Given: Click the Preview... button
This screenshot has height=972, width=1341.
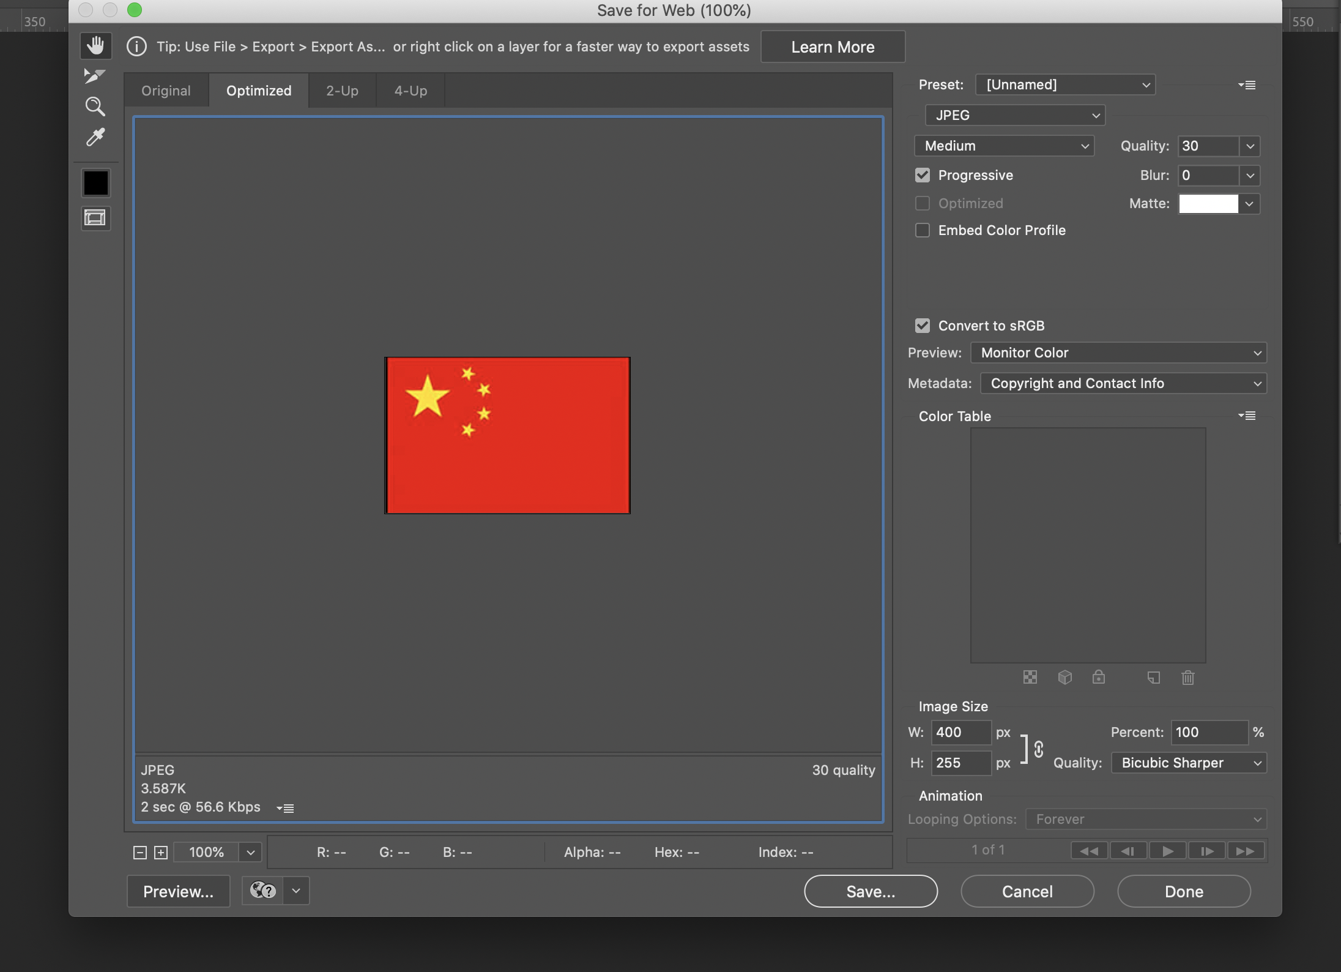Looking at the screenshot, I should point(179,891).
